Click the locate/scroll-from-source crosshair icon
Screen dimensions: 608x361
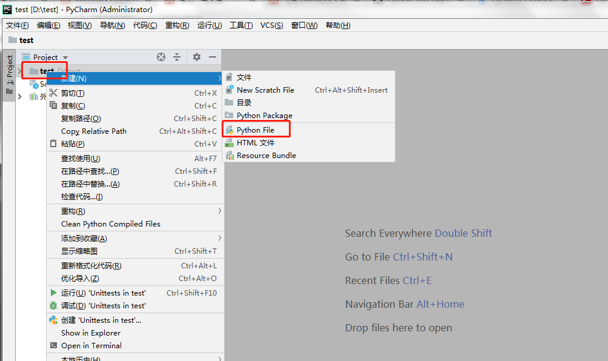point(161,57)
